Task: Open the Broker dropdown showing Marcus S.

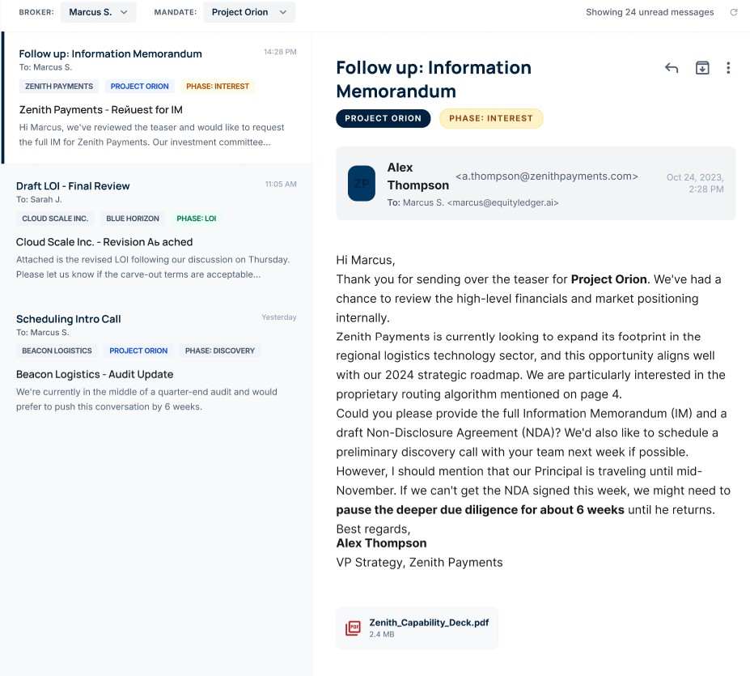Action: tap(98, 12)
